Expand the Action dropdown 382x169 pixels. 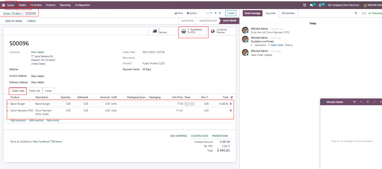click(192, 13)
